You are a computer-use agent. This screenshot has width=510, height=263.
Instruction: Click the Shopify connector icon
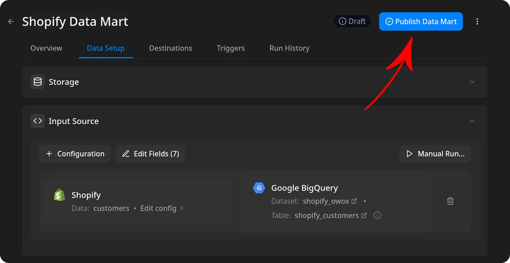point(59,195)
